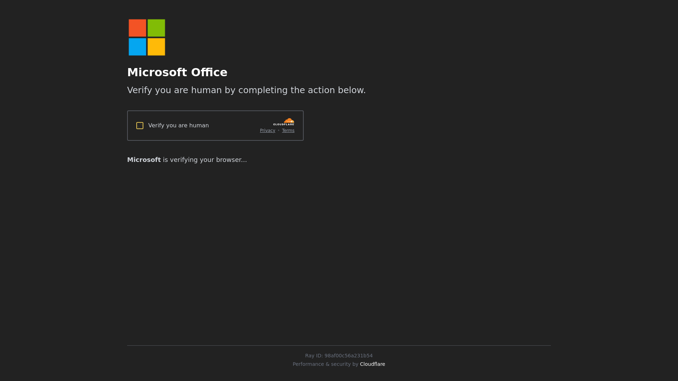The height and width of the screenshot is (381, 678).
Task: Click the 'completing the action below' subtitle
Action: pos(302,90)
